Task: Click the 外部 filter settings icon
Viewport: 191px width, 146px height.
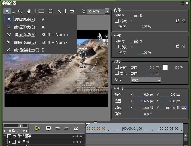Action: [184, 46]
